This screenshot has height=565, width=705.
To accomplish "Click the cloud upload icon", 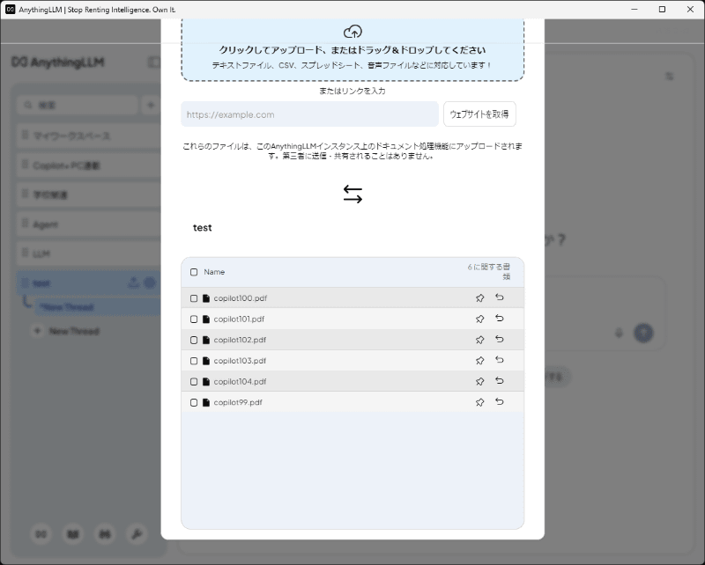I will click(x=352, y=32).
